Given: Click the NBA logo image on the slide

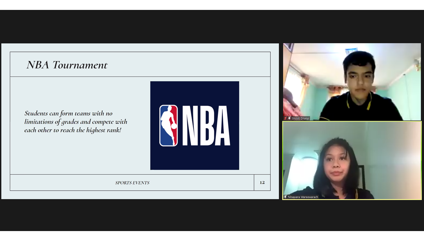Looking at the screenshot, I should point(195,126).
